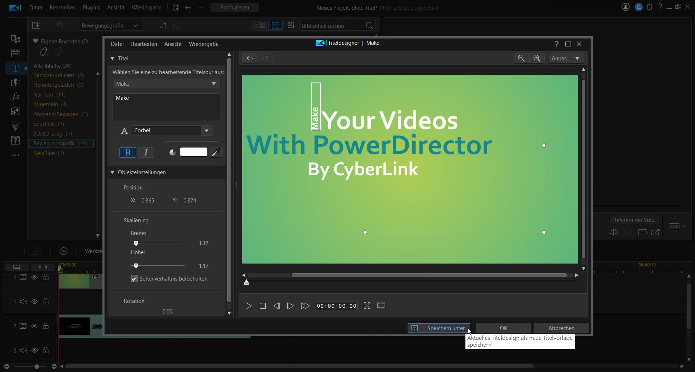Click the fast forward button
695x372 pixels.
pyautogui.click(x=305, y=306)
